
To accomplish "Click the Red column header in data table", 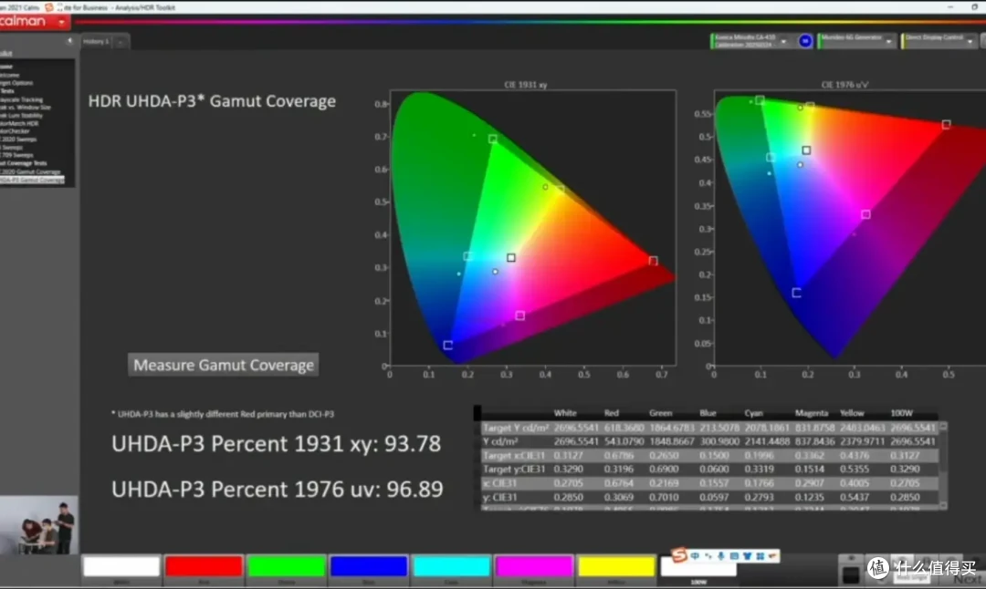I will click(x=611, y=413).
